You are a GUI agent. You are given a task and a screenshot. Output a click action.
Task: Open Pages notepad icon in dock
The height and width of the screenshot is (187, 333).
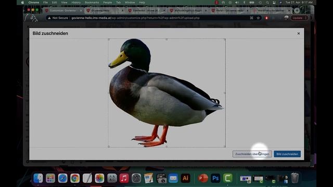(x=149, y=178)
